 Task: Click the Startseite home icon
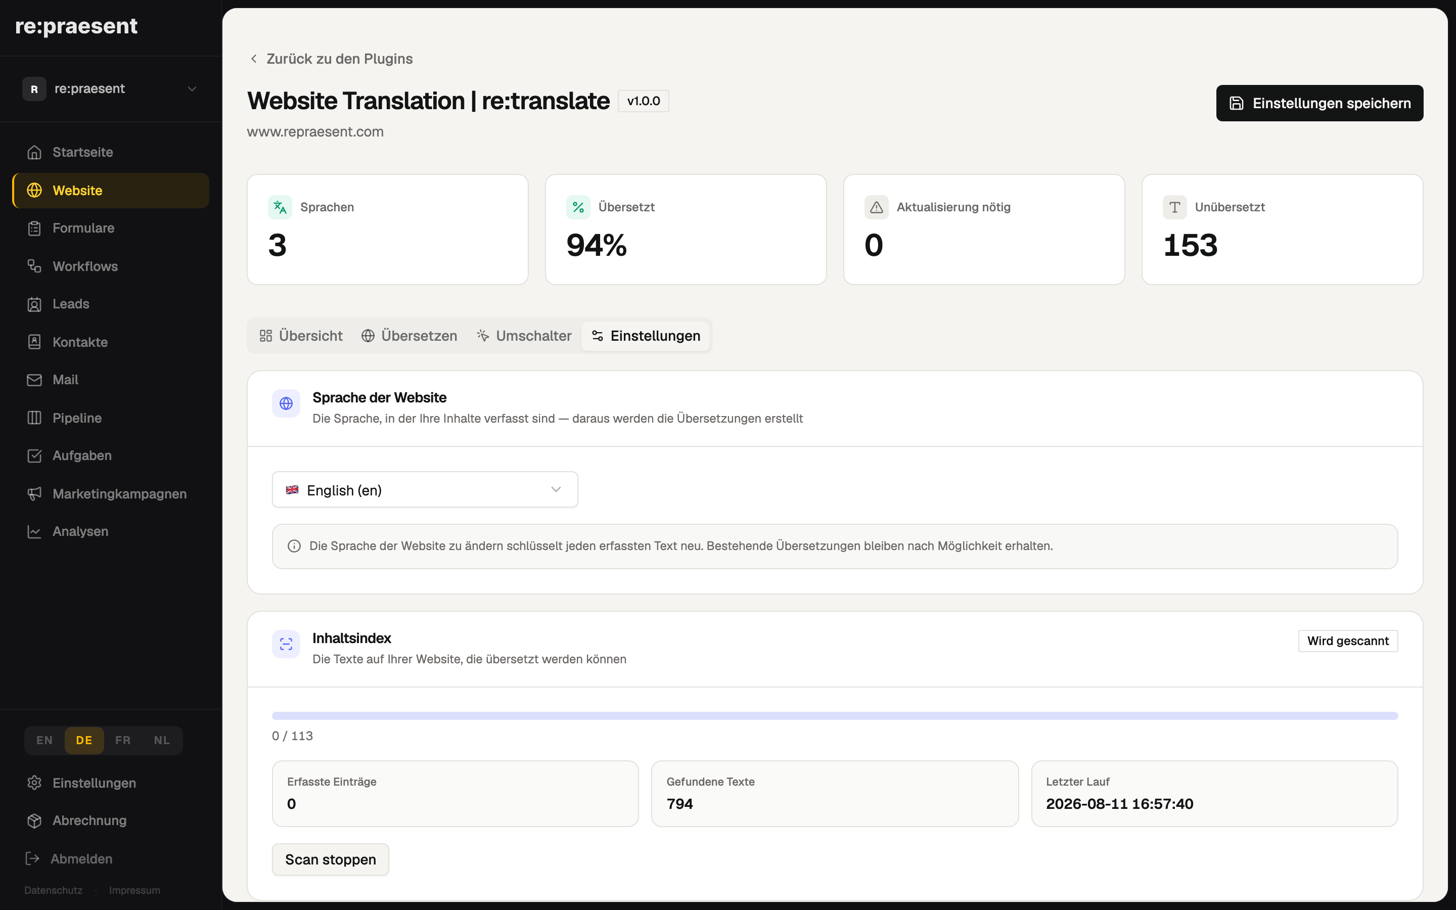(34, 152)
